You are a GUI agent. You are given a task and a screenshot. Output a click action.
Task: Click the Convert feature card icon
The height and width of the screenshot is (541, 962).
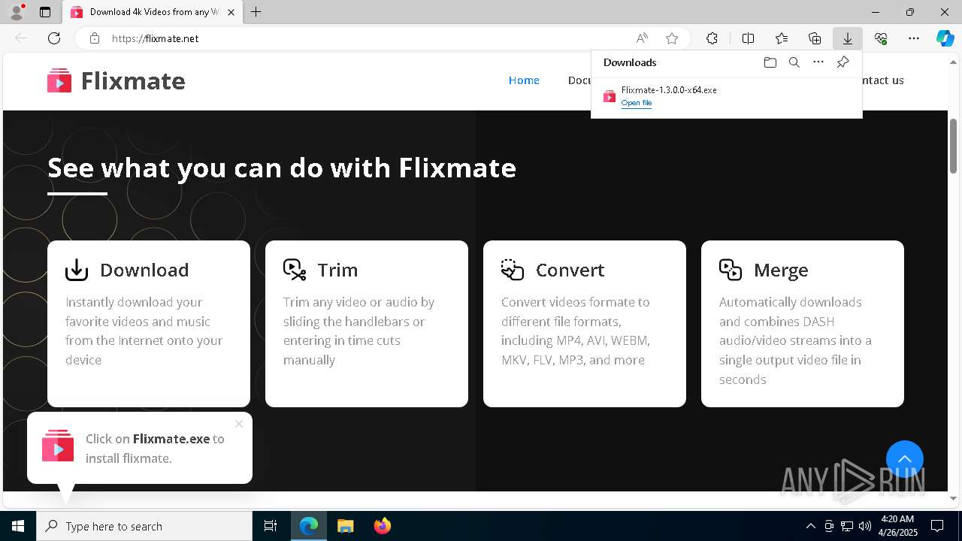513,269
